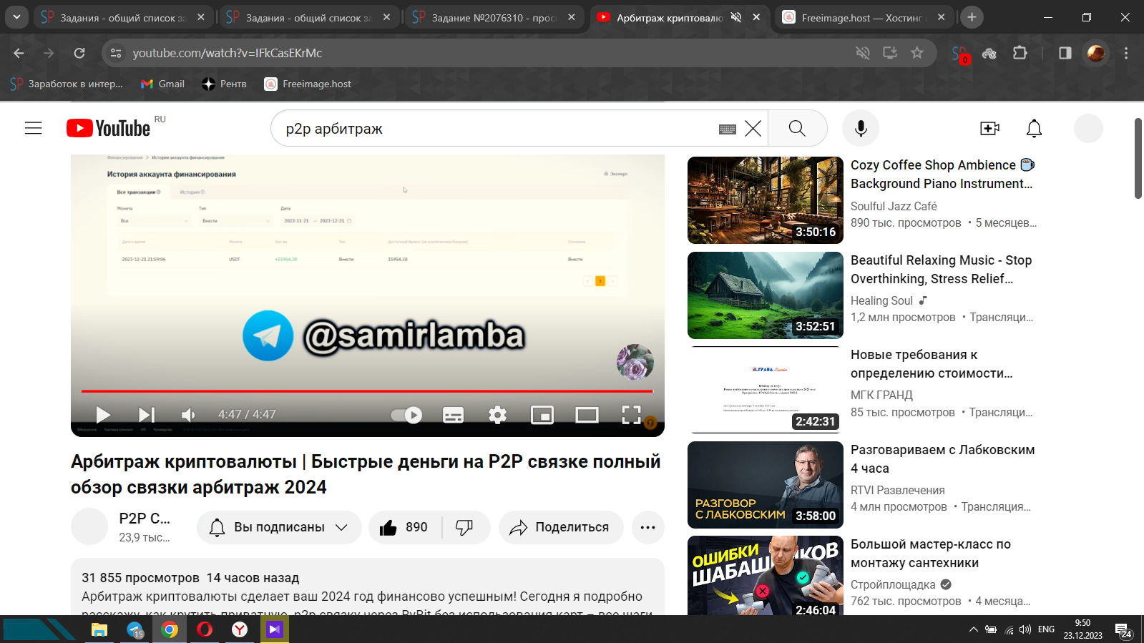Clear the search query with X
The image size is (1144, 643).
click(753, 129)
